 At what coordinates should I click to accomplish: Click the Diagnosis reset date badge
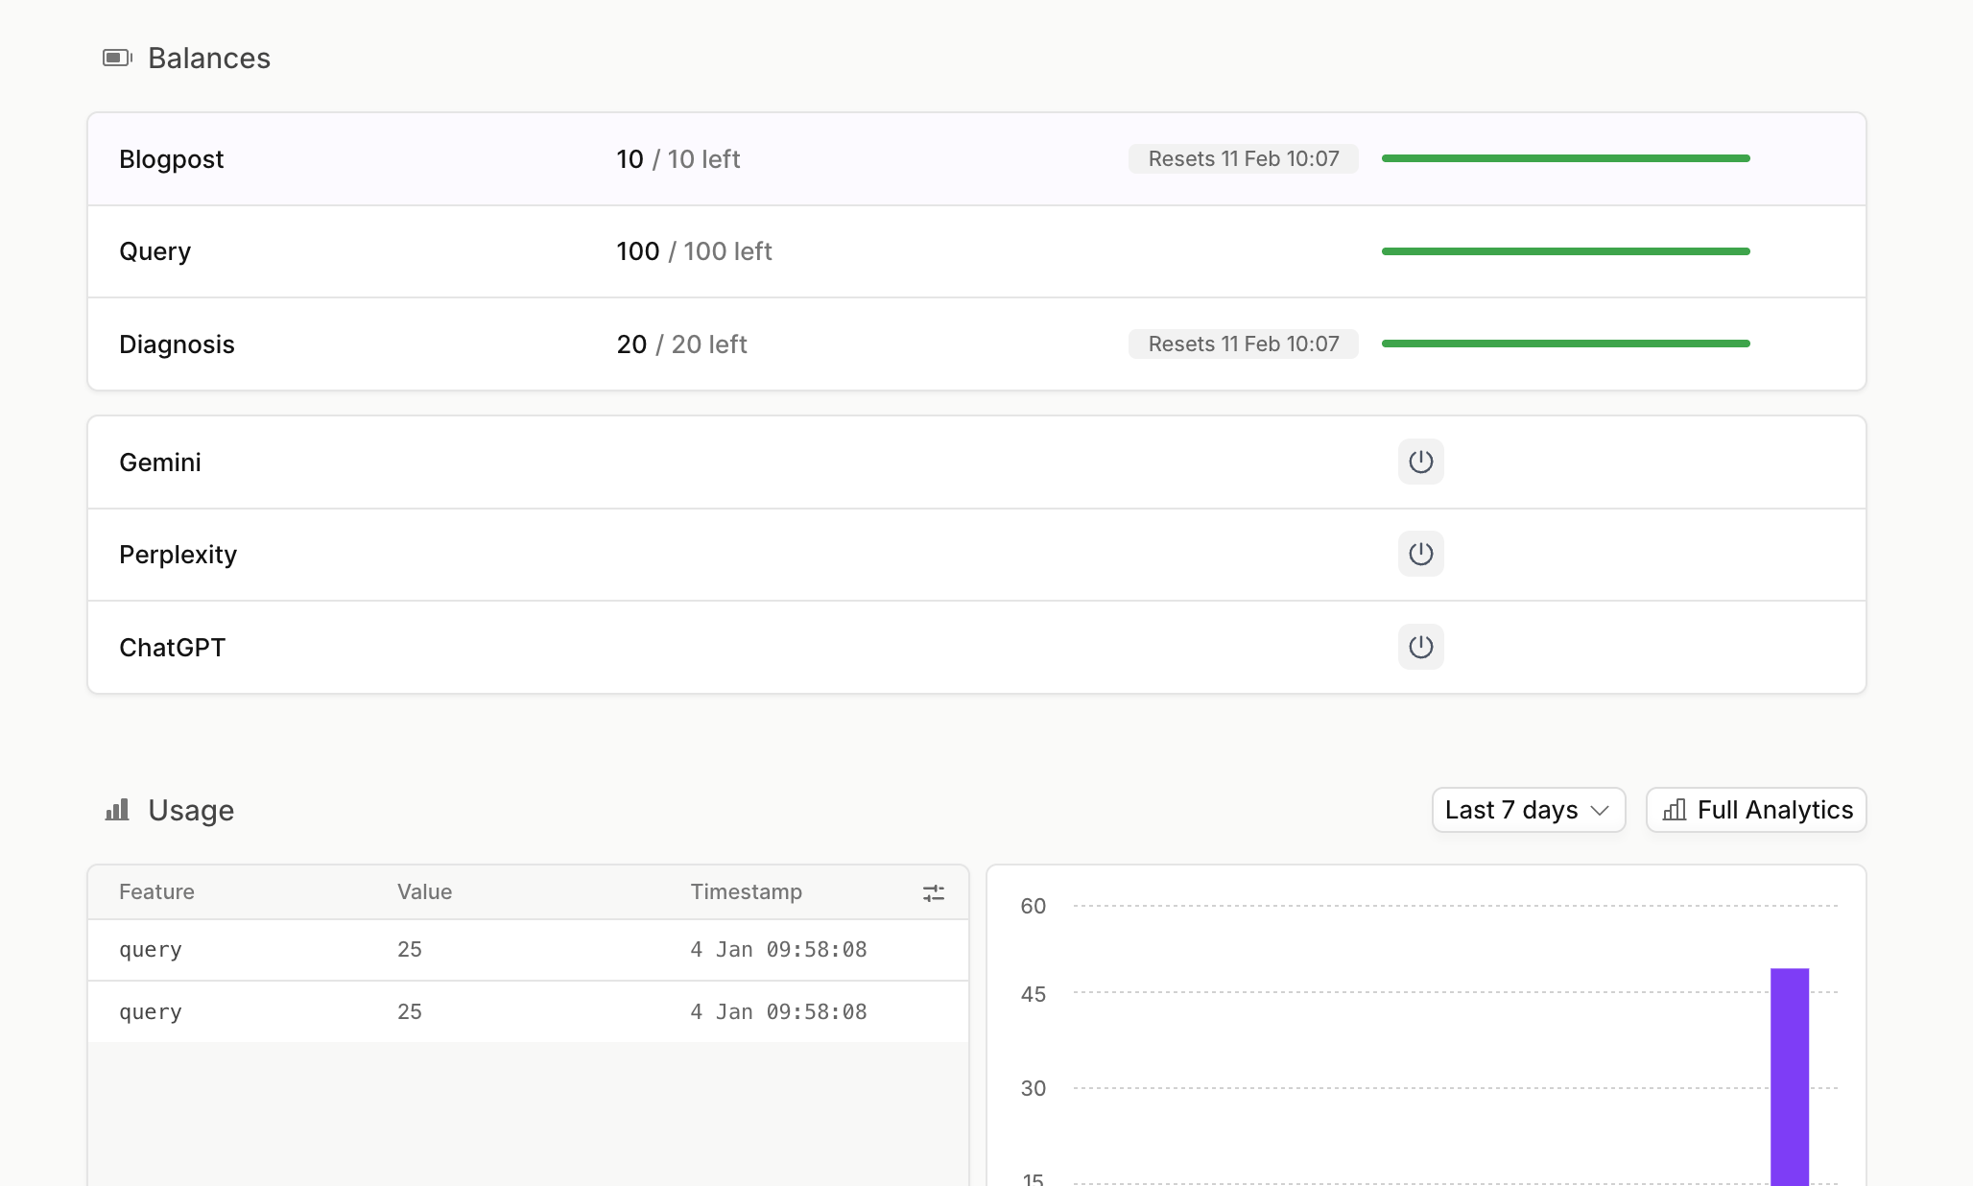1243,344
